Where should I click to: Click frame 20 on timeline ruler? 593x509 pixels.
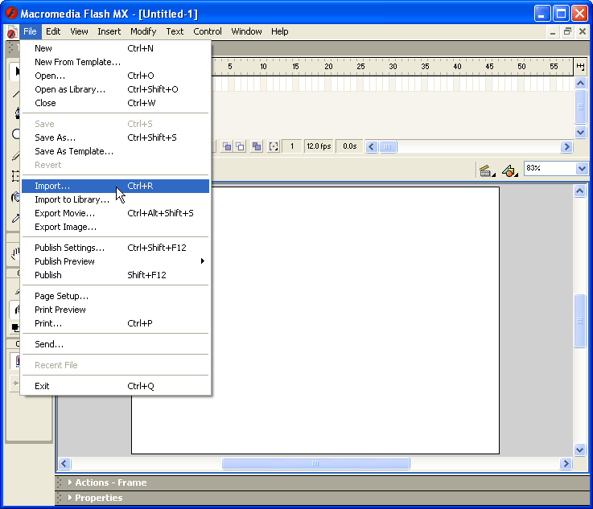(x=328, y=67)
